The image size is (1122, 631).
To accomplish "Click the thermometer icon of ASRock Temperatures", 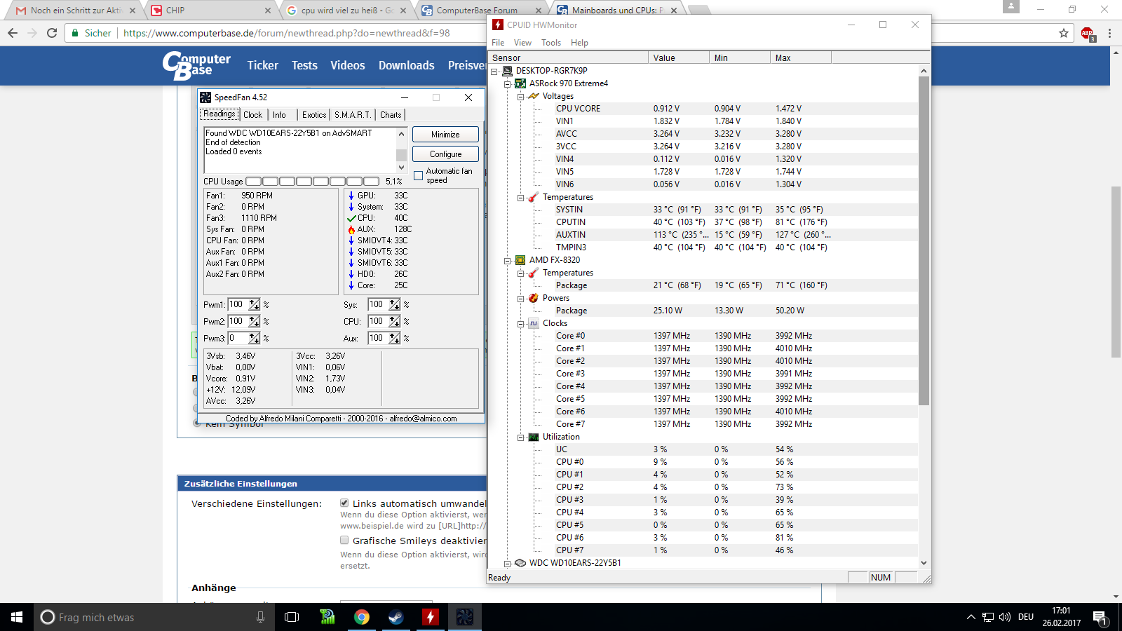I will tap(534, 197).
